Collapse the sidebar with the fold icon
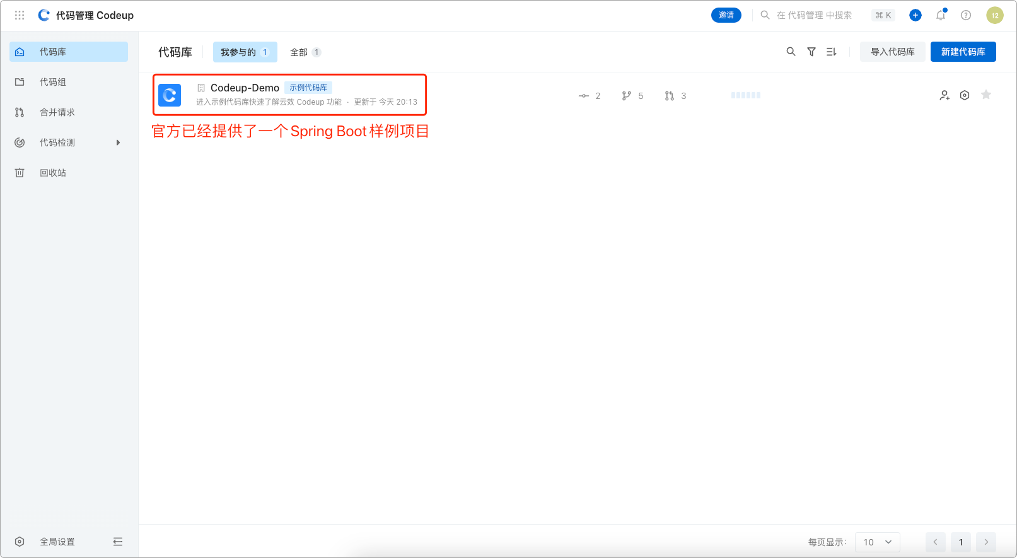The height and width of the screenshot is (558, 1017). 118,542
